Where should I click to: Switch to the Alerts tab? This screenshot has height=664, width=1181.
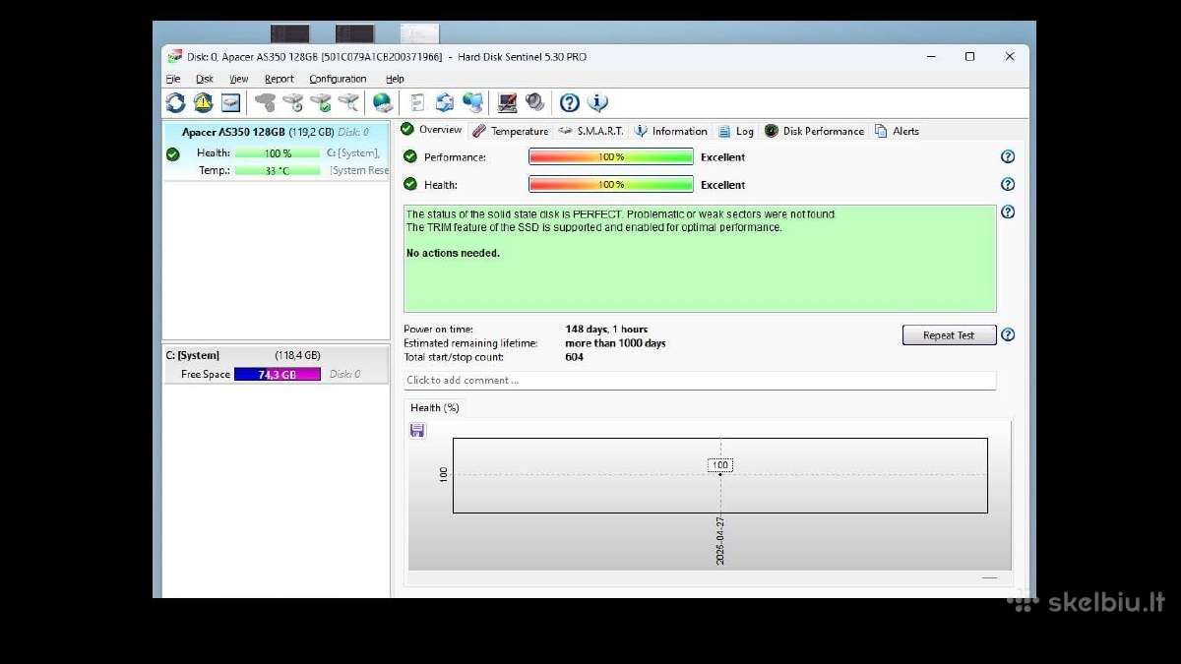(897, 131)
